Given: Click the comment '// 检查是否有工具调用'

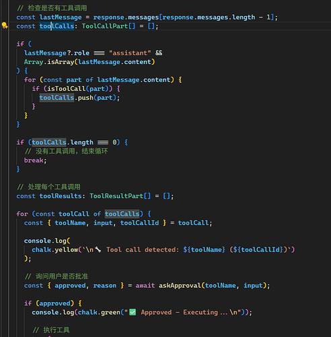Looking at the screenshot, I should (x=52, y=8).
